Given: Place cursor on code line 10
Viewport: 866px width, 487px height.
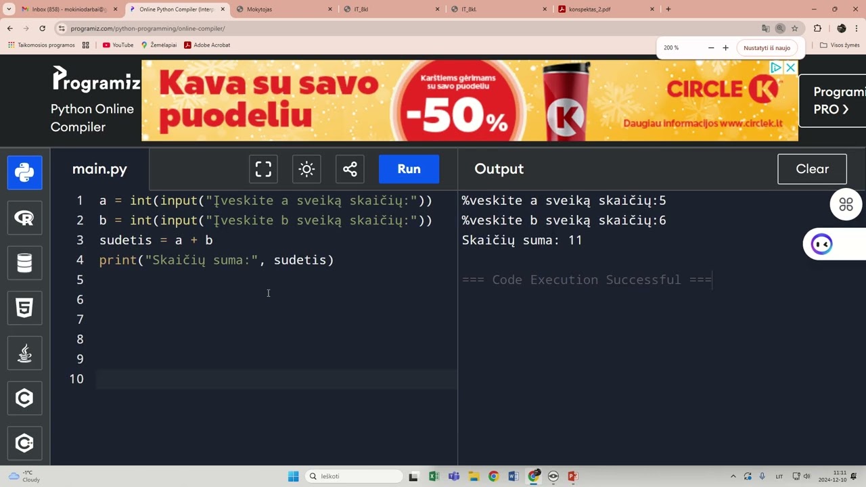Looking at the screenshot, I should coord(277,379).
